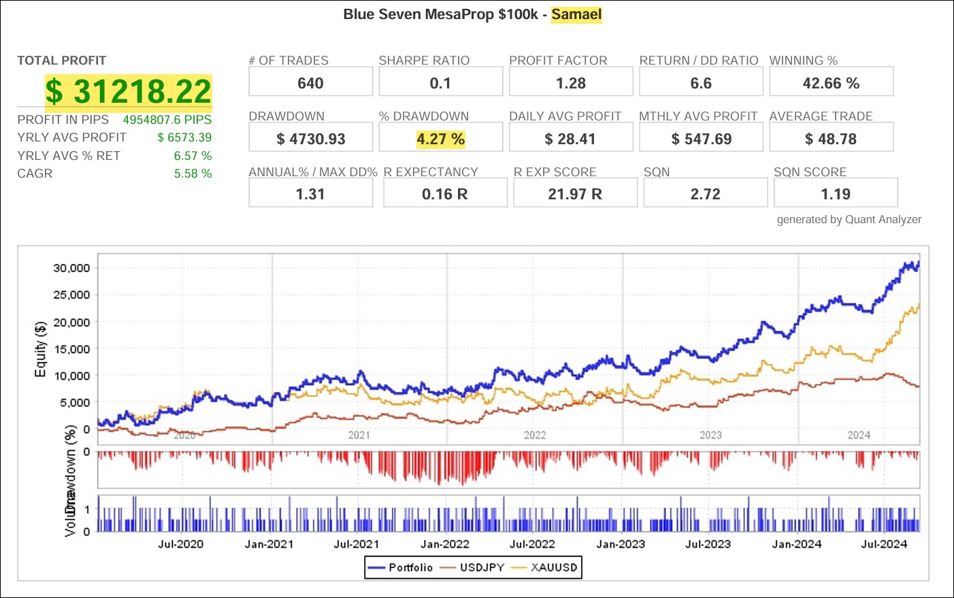The height and width of the screenshot is (598, 954).
Task: Click the SQN score value 1.19
Action: point(836,194)
